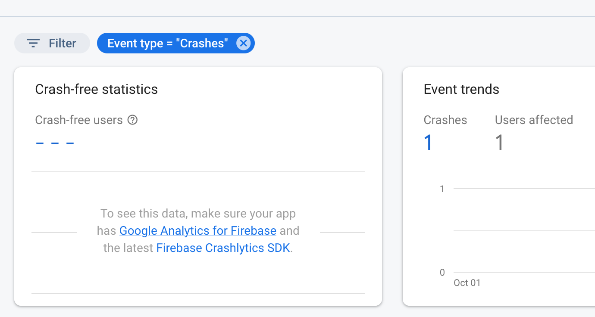
Task: Click the blue Crashes count value
Action: 428,143
